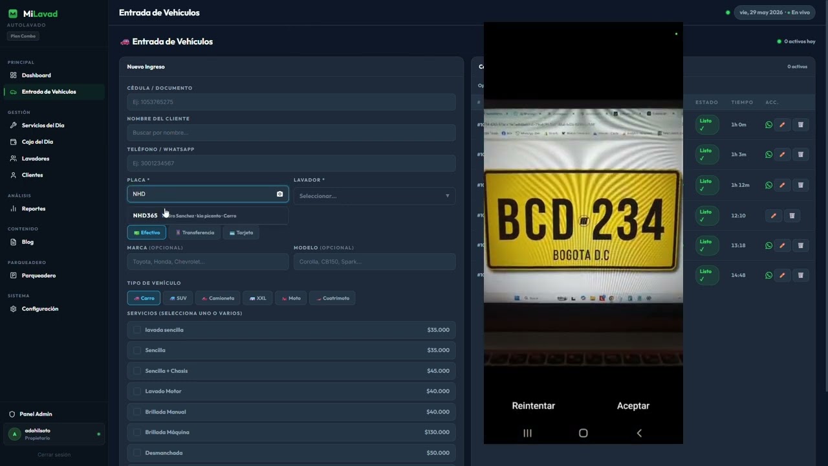Check the Brillada Manual service
Screen dimensions: 828x466
click(137, 412)
